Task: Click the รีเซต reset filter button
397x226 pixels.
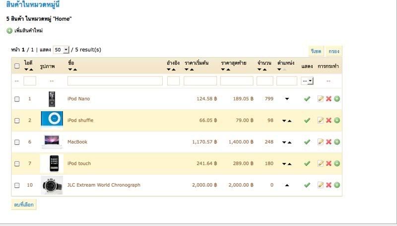Action: coord(316,51)
